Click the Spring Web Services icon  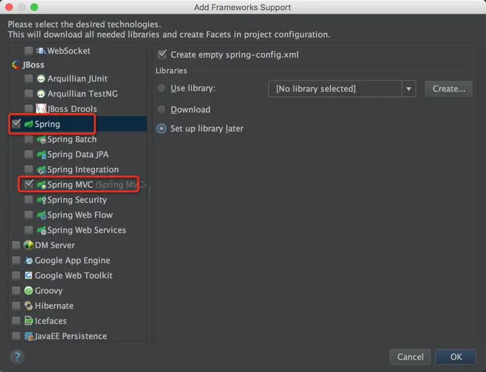pos(41,230)
